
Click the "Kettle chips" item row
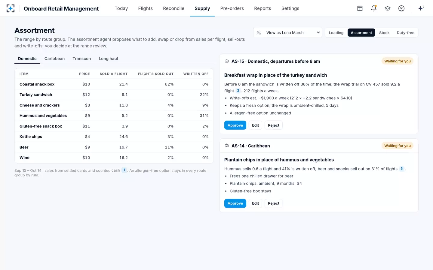[114, 137]
